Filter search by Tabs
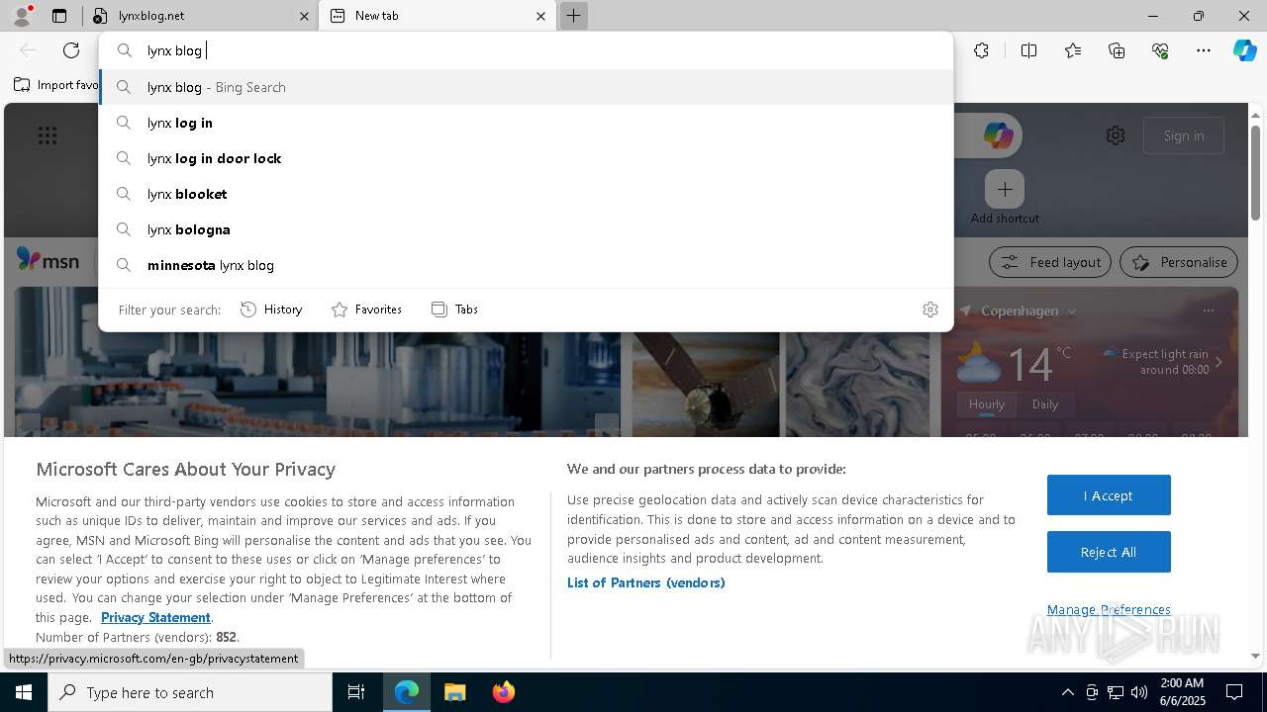Image resolution: width=1267 pixels, height=712 pixels. coord(454,310)
